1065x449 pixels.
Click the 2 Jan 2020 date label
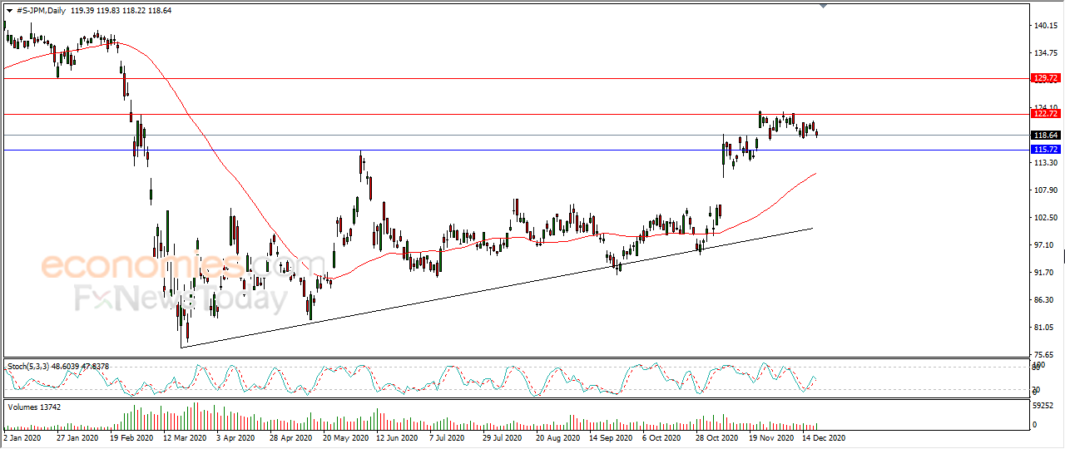click(22, 437)
